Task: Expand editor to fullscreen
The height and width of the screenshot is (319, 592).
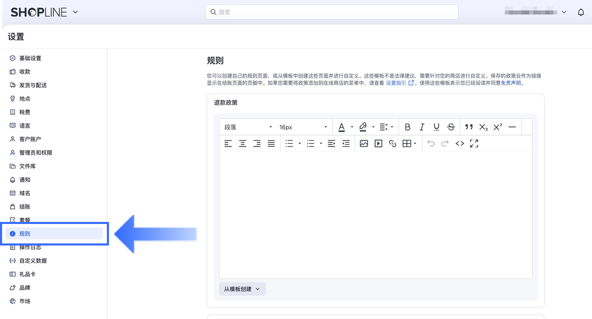Action: (474, 144)
